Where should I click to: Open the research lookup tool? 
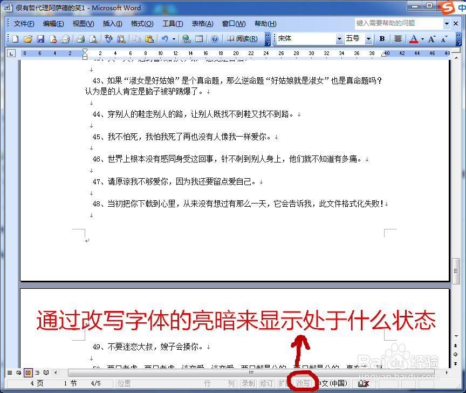coord(121,39)
